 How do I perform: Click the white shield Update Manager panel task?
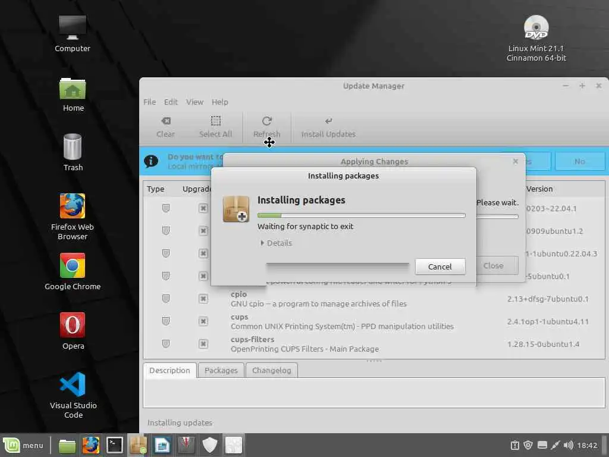tap(210, 445)
